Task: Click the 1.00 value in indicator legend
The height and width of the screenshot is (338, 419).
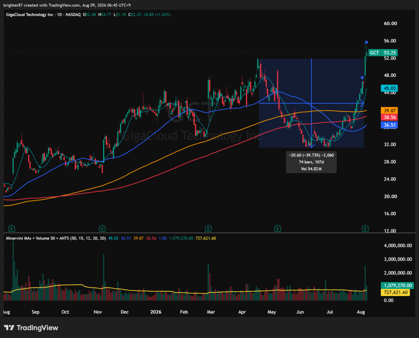Action: pos(163,238)
